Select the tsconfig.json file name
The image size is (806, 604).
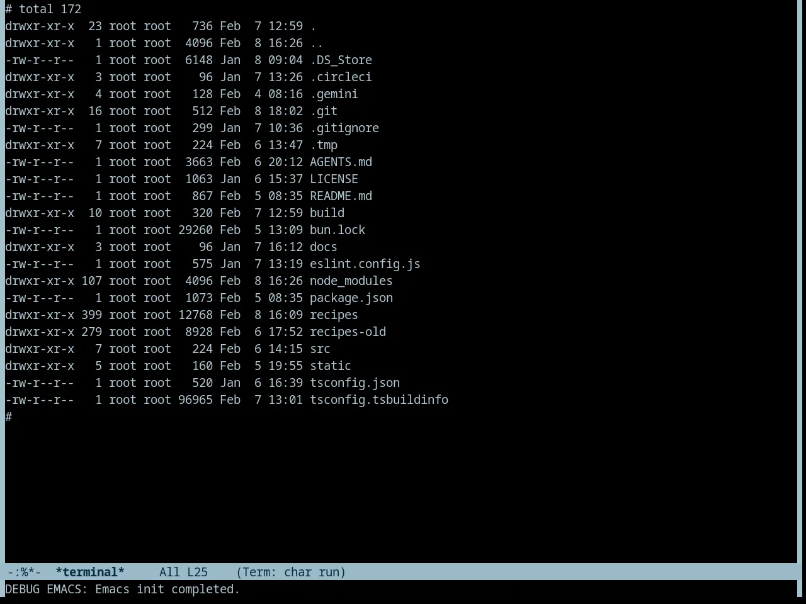pyautogui.click(x=355, y=383)
